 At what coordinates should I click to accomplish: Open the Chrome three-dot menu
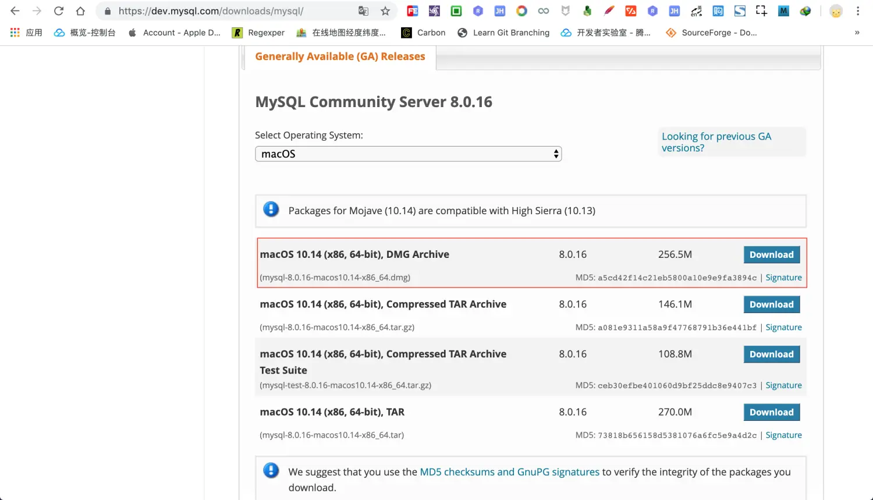(x=858, y=11)
